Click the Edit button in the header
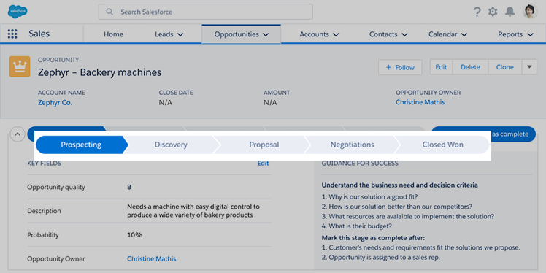This screenshot has height=273, width=546. tap(441, 67)
